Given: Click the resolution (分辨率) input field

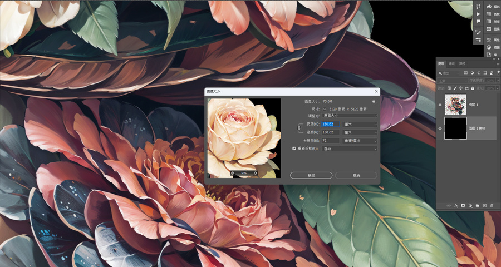Looking at the screenshot, I should [331, 141].
